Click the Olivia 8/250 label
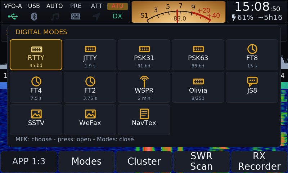 click(198, 98)
